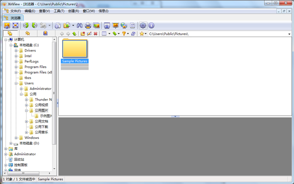Open filter dropdown arrow
Screen dimensions: 294x184
(128, 34)
